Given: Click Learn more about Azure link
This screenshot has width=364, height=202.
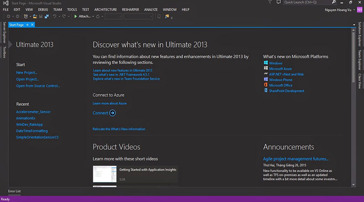Looking at the screenshot, I should pos(110,103).
